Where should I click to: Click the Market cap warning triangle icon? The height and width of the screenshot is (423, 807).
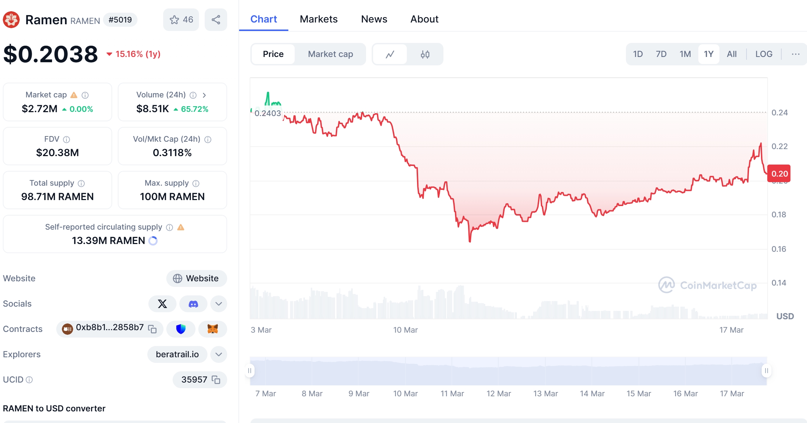[74, 95]
